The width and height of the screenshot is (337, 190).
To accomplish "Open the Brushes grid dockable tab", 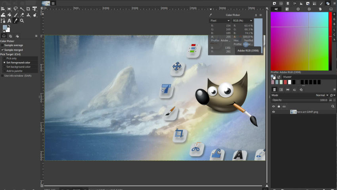I will tap(281, 4).
